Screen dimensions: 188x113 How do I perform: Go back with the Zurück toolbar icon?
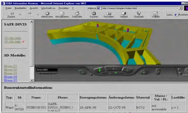[12, 13]
